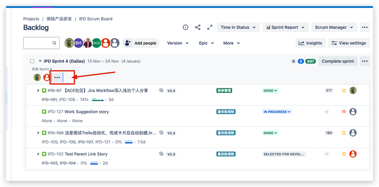Screen dimensions: 379x187
Task: Open the Epic filter dropdown
Action: (x=207, y=43)
